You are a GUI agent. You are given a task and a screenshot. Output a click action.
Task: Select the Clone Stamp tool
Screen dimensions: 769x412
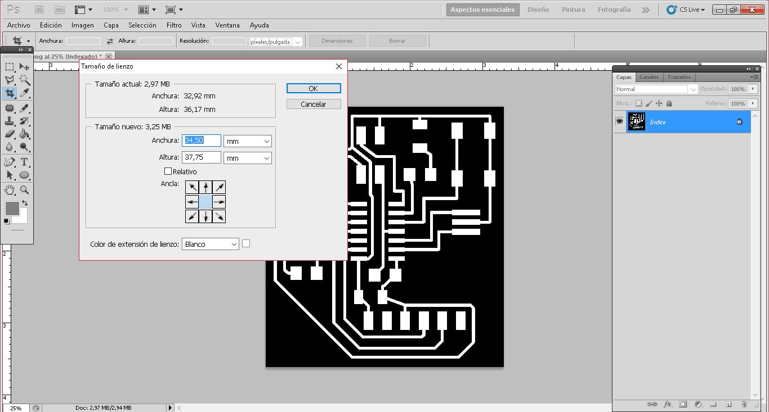[10, 121]
